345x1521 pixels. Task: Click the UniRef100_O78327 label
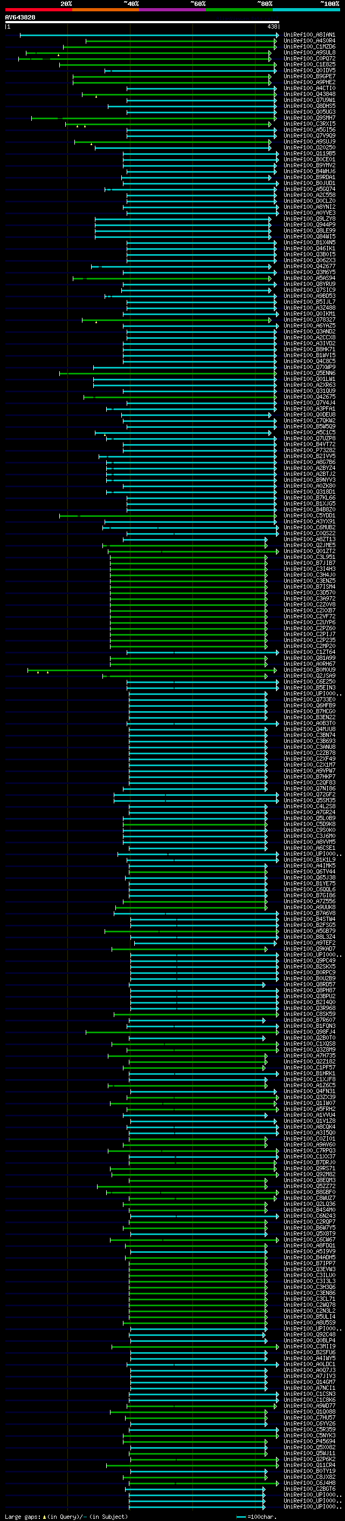[309, 319]
